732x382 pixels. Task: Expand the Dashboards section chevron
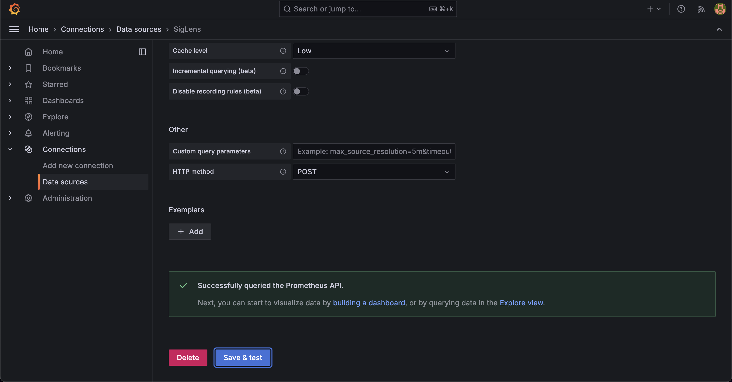[10, 101]
